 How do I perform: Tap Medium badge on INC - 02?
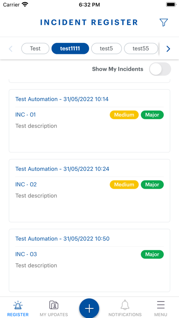(x=124, y=185)
